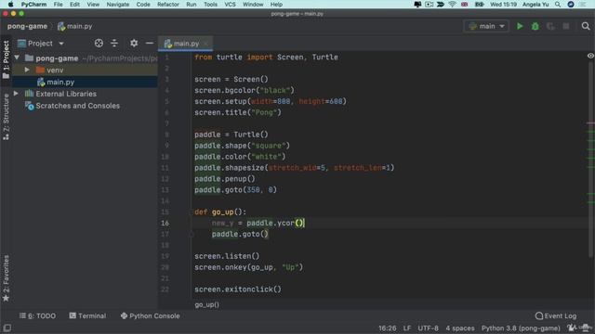Open the Refactor menu
Screen dimensions: 595x334
[167, 4]
